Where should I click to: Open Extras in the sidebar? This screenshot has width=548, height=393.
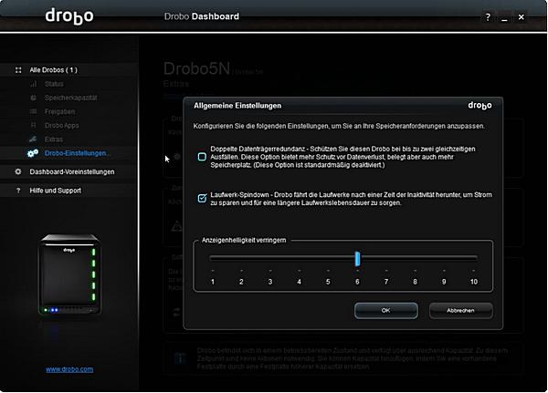[54, 140]
